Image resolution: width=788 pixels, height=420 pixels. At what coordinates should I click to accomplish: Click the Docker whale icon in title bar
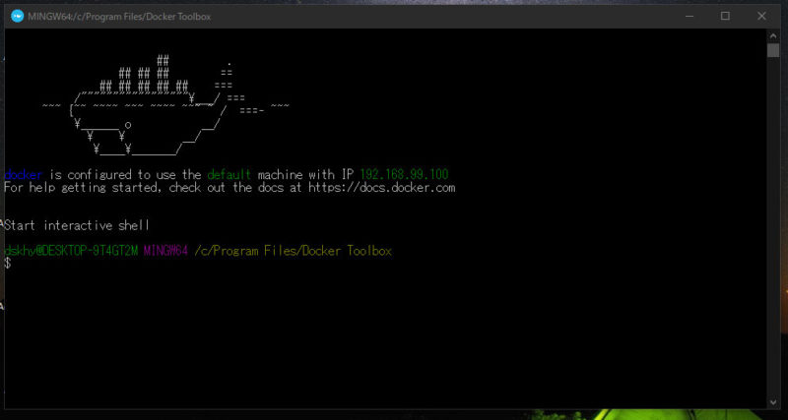[x=17, y=16]
